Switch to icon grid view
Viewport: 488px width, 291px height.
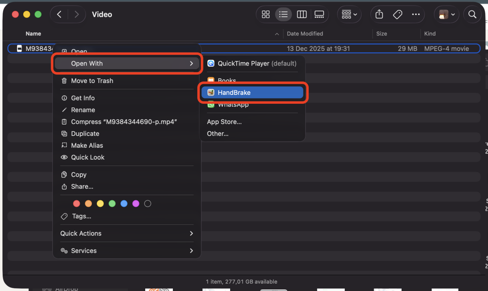266,14
